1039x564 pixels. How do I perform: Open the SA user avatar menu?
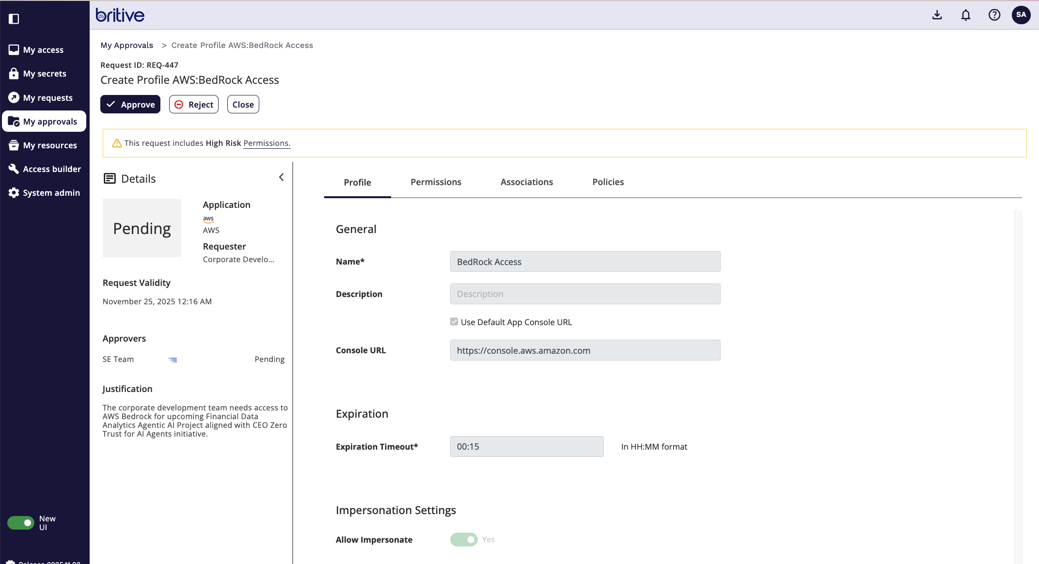point(1021,15)
